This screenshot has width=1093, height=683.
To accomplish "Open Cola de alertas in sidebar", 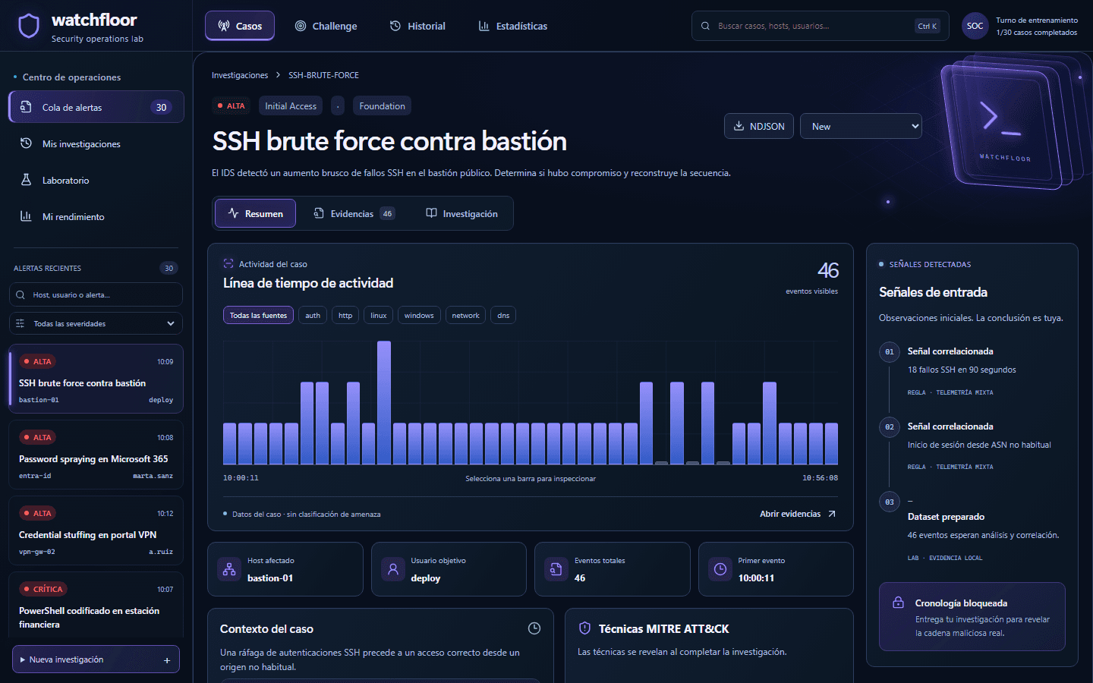I will [96, 107].
